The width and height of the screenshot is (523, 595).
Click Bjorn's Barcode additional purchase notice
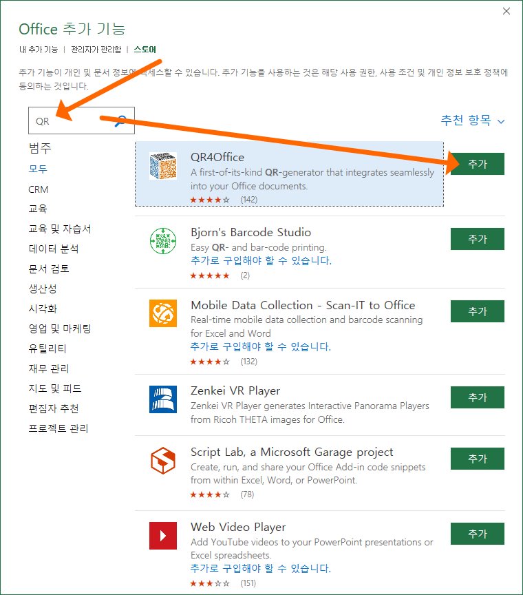pyautogui.click(x=261, y=261)
